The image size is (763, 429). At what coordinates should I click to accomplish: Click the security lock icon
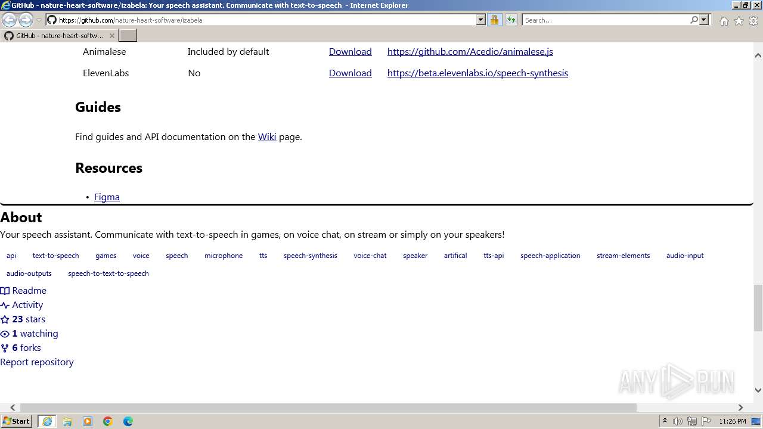pyautogui.click(x=494, y=20)
